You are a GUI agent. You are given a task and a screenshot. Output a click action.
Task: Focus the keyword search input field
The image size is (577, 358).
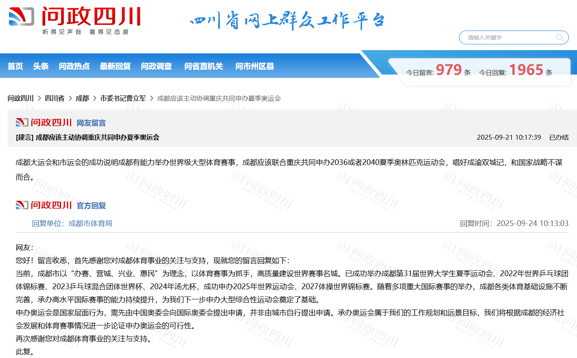coord(508,37)
